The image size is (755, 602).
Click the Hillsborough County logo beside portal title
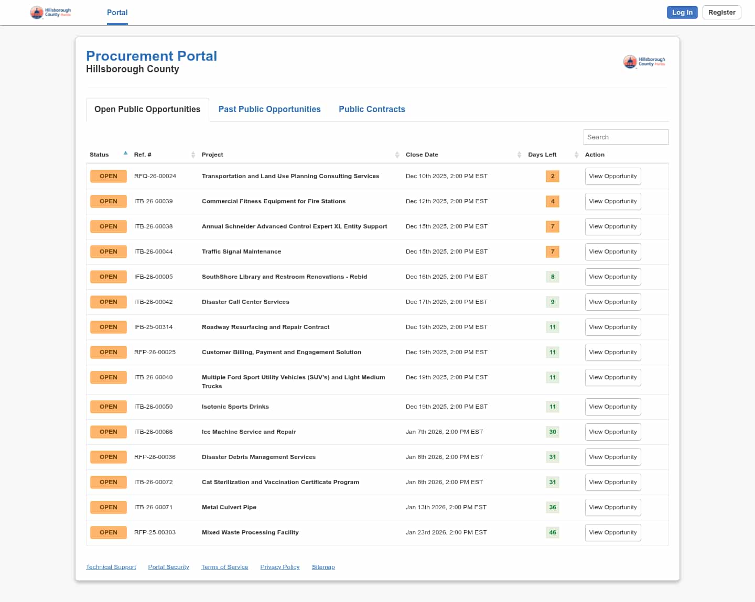coord(644,62)
